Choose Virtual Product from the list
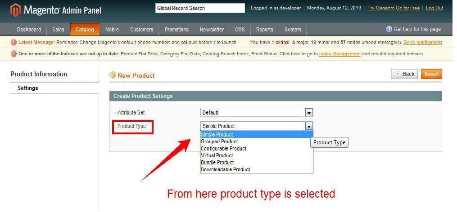This screenshot has height=212, width=457. click(257, 155)
